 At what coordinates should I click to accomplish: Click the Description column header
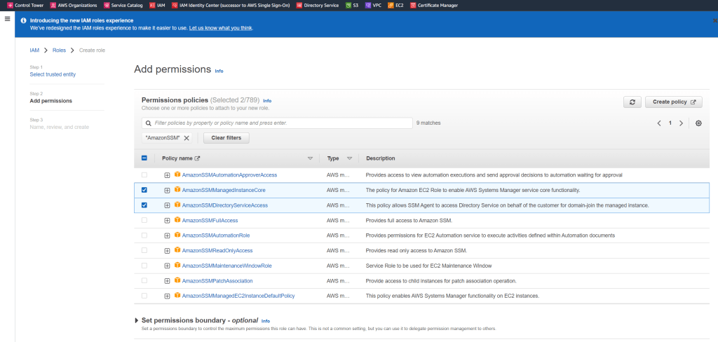(380, 158)
